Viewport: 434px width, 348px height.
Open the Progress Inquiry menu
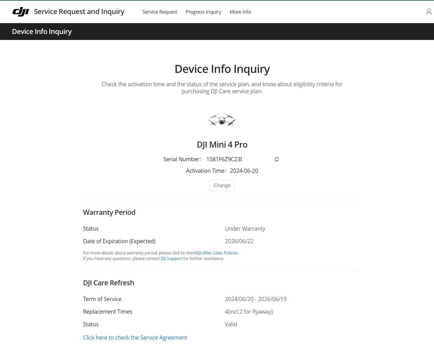pos(203,12)
